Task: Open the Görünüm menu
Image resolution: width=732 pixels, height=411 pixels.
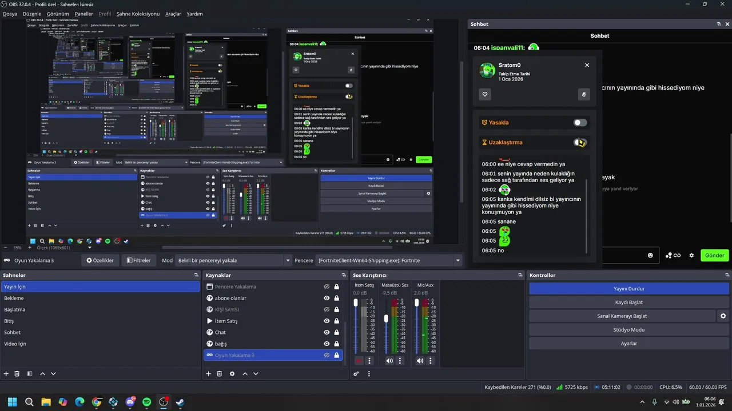Action: [58, 14]
